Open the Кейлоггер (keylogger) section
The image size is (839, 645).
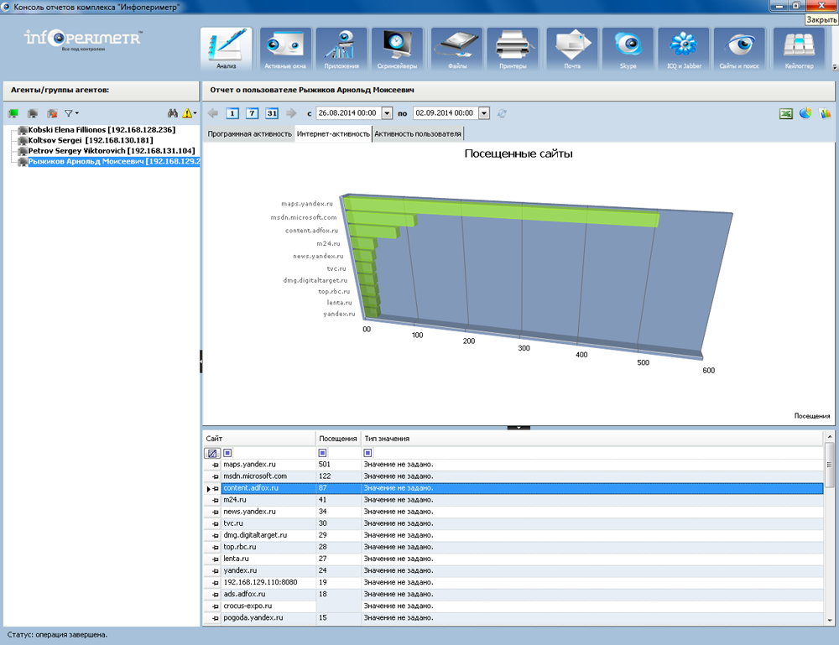798,49
